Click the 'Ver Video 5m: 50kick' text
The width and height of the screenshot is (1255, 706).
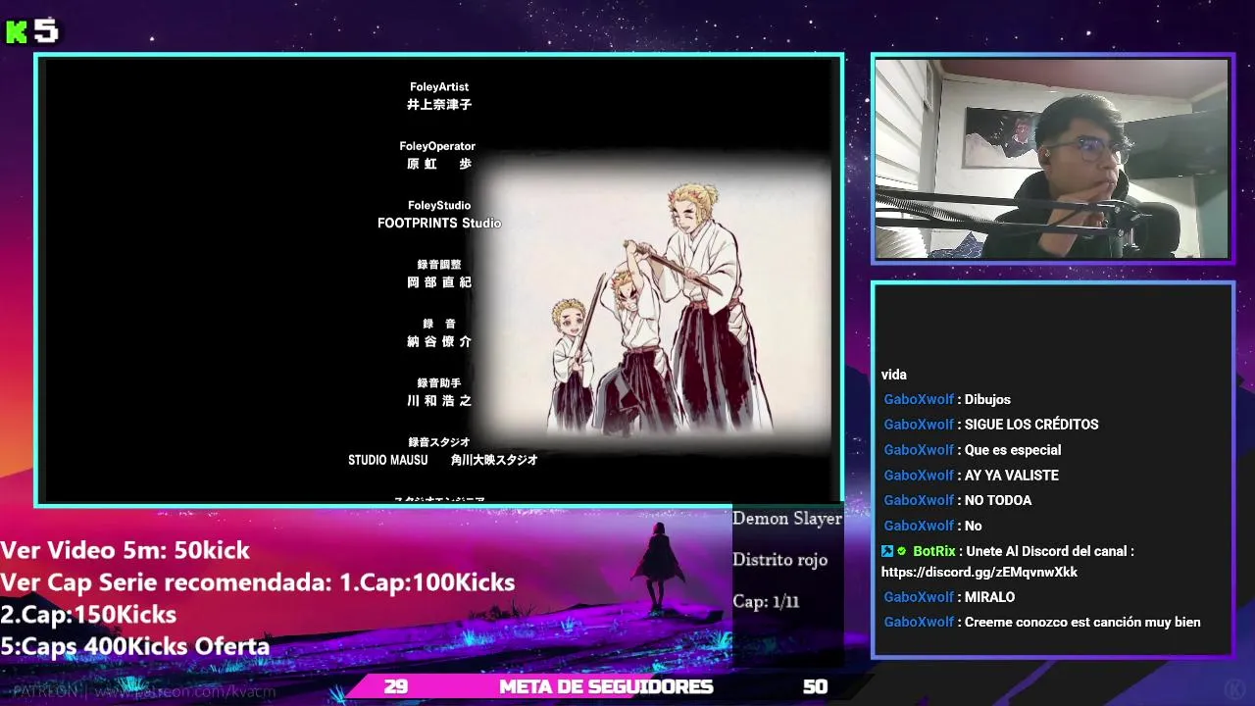tap(125, 550)
